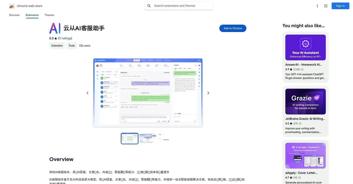Show previous screenshot with left arrow

(87, 93)
